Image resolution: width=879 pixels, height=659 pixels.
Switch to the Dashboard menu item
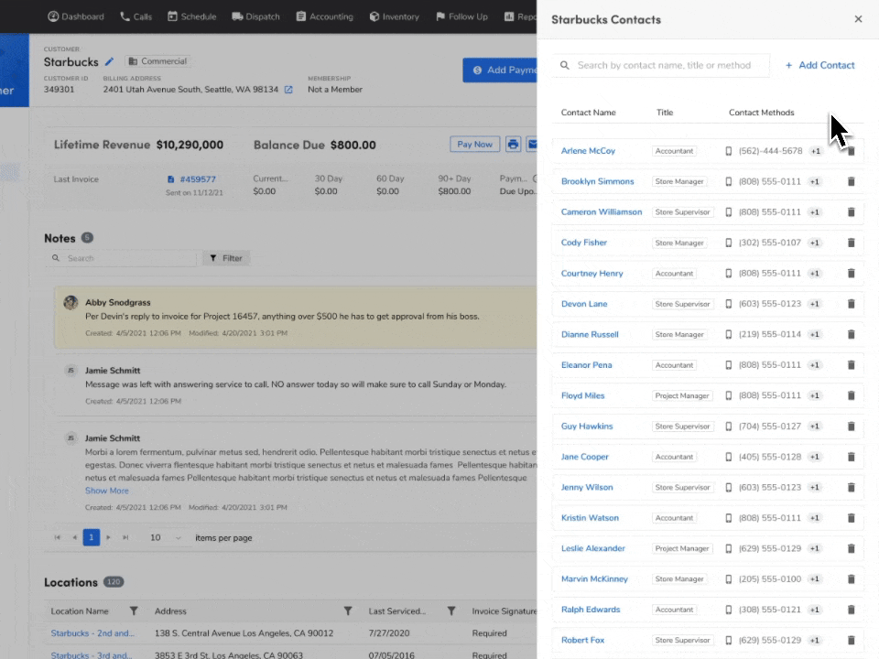(x=76, y=16)
